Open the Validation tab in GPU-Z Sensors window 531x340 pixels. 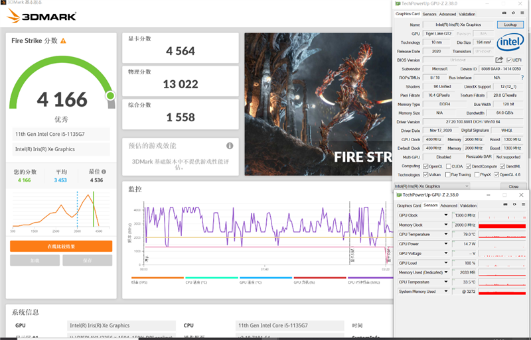pyautogui.click(x=469, y=205)
